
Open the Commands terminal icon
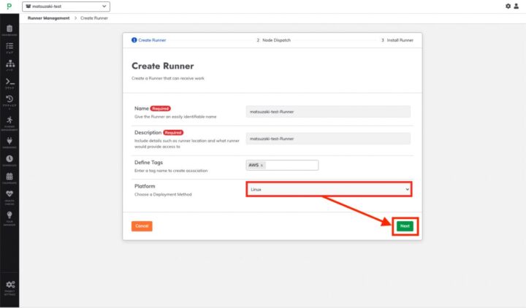tap(9, 82)
